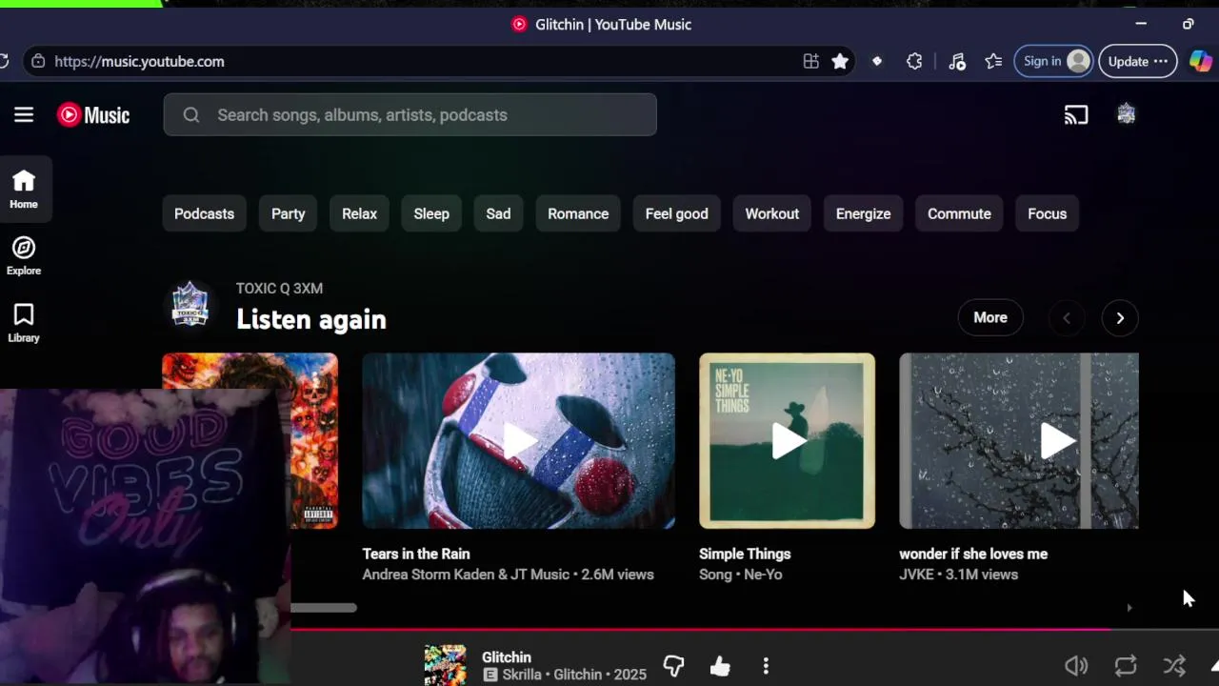The width and height of the screenshot is (1219, 686).
Task: Go to Home in sidebar
Action: point(24,190)
